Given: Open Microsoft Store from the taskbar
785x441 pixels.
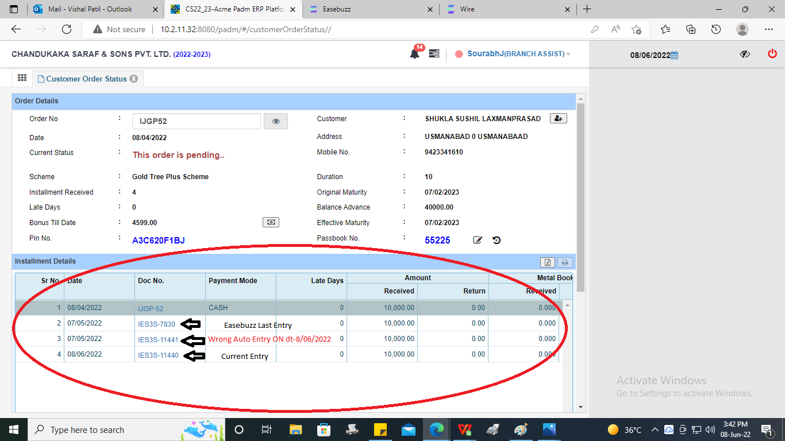Looking at the screenshot, I should (x=324, y=430).
